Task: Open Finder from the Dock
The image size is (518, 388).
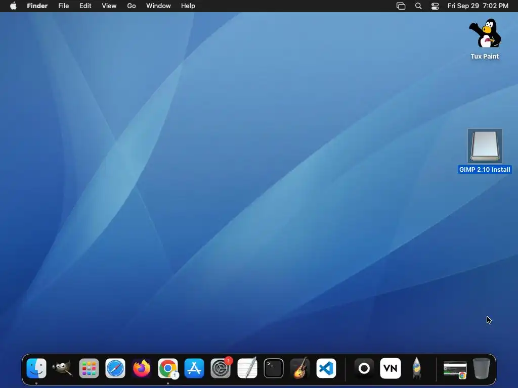Action: (36, 368)
